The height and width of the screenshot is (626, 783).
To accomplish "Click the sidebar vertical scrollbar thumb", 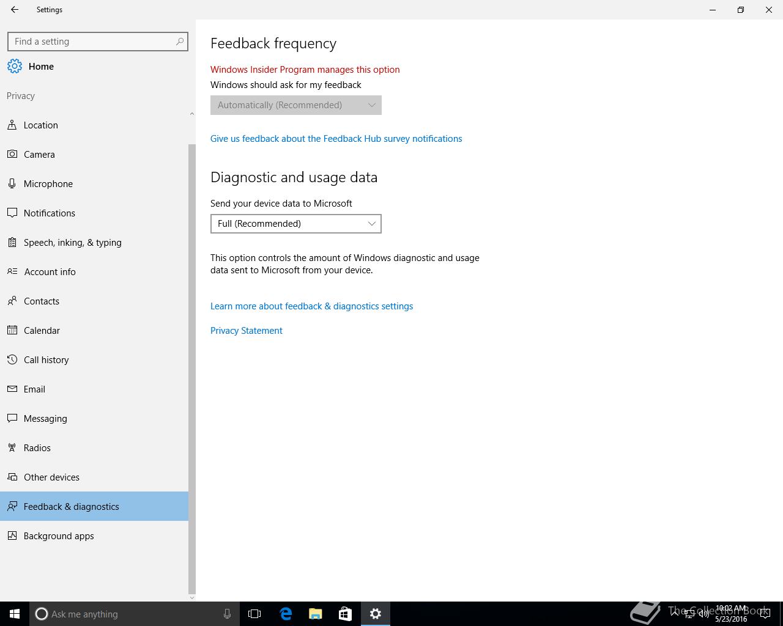I will click(x=192, y=369).
